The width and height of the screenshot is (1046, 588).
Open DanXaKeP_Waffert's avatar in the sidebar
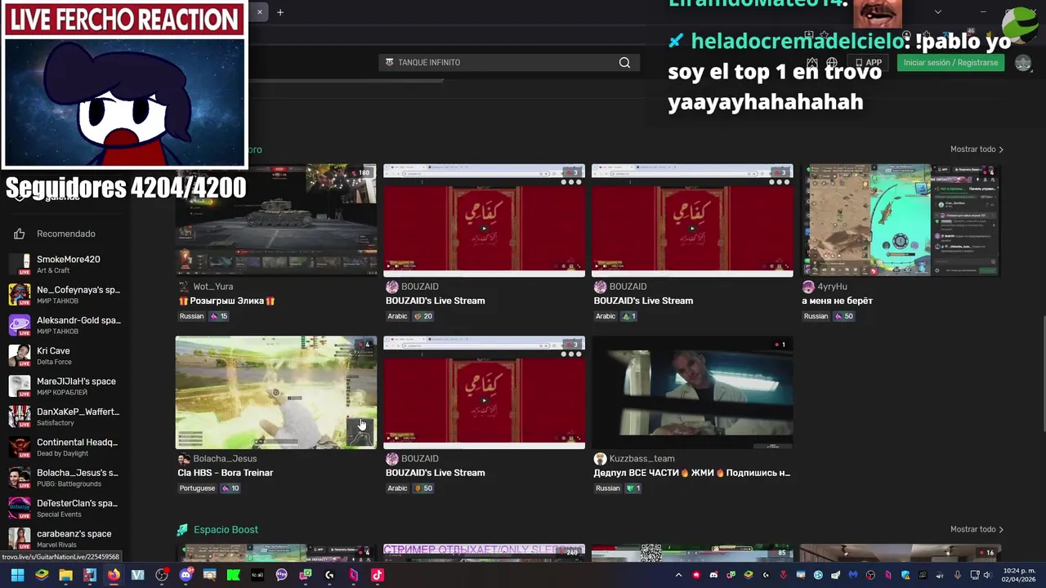click(20, 416)
